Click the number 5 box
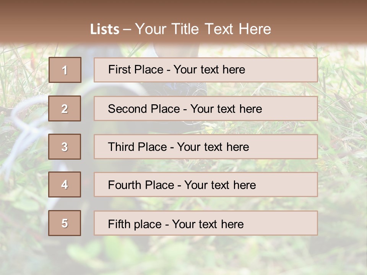This screenshot has height=275, width=367. [65, 223]
